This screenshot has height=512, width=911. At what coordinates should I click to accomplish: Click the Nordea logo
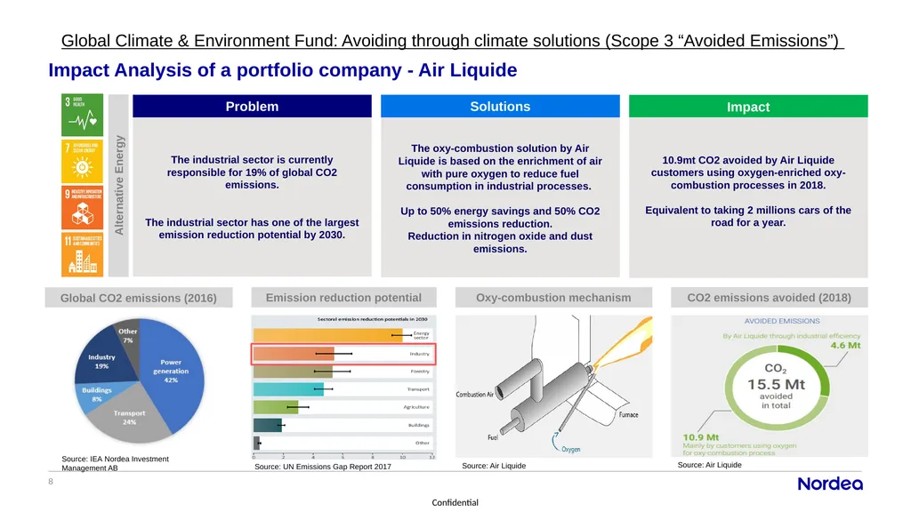pyautogui.click(x=830, y=484)
